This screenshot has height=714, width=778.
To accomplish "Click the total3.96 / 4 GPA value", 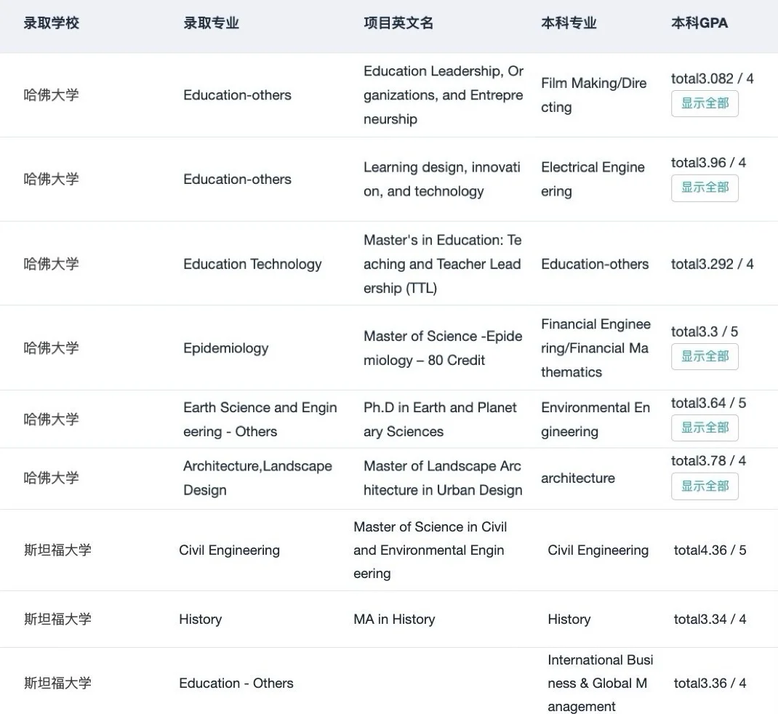I will [708, 163].
